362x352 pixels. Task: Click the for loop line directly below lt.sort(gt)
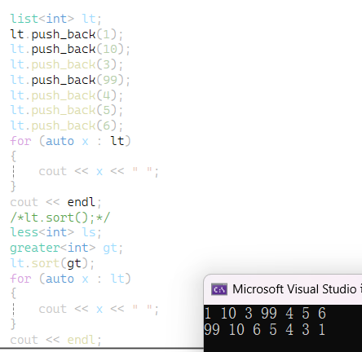pyautogui.click(x=70, y=279)
